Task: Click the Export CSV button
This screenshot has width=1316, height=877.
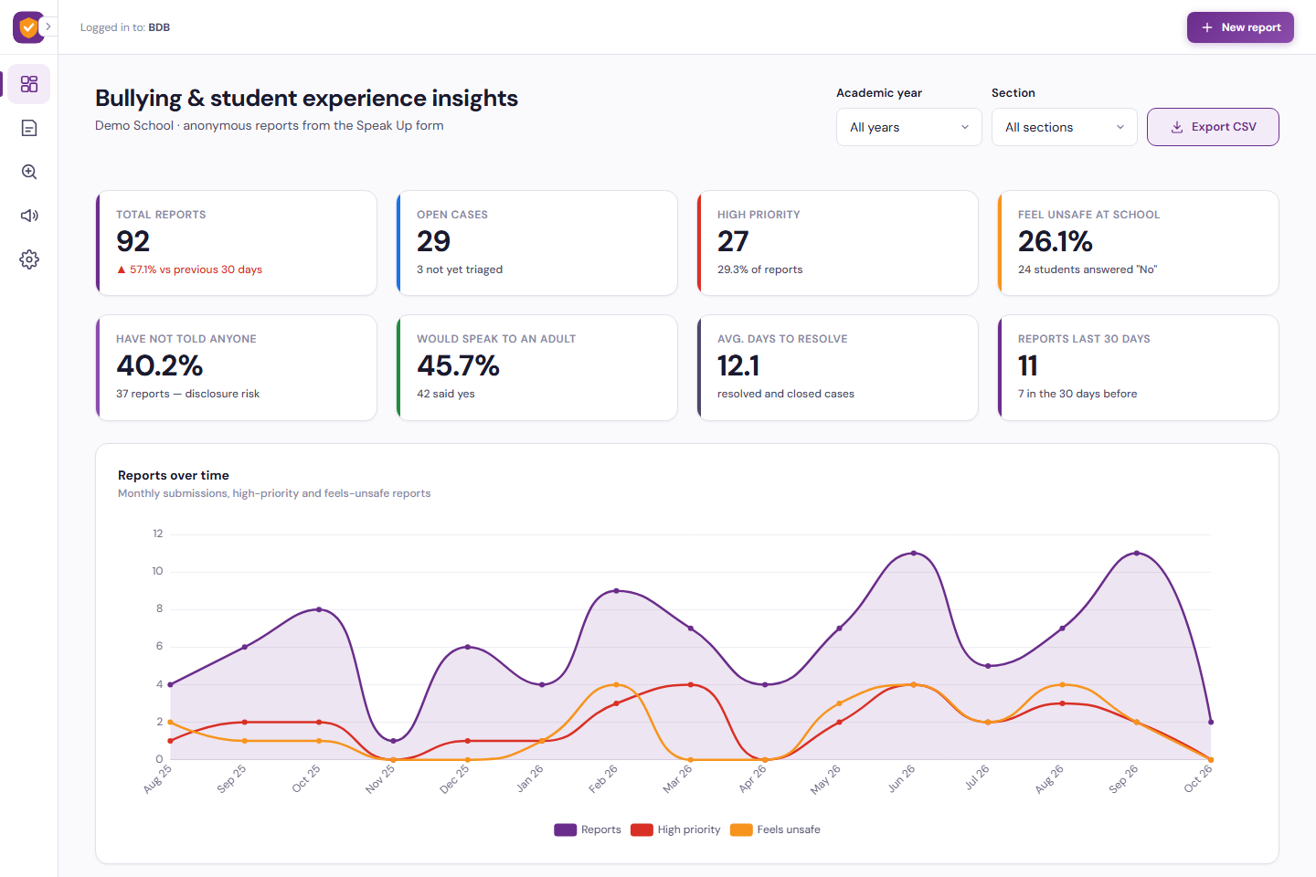Action: 1213,127
